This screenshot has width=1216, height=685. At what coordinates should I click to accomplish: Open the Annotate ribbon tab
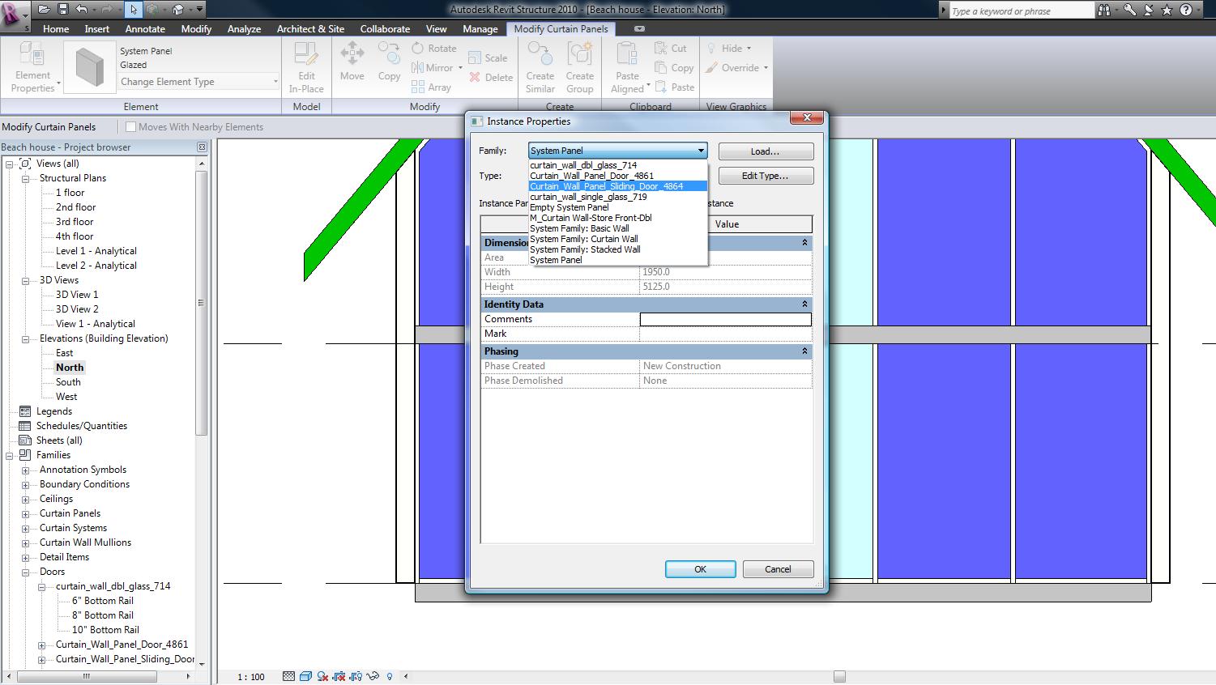tap(145, 29)
